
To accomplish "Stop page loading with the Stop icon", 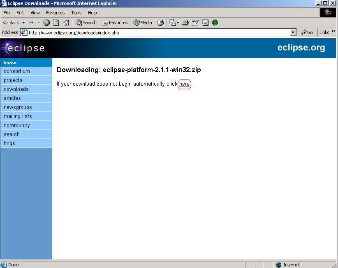I will (x=46, y=23).
